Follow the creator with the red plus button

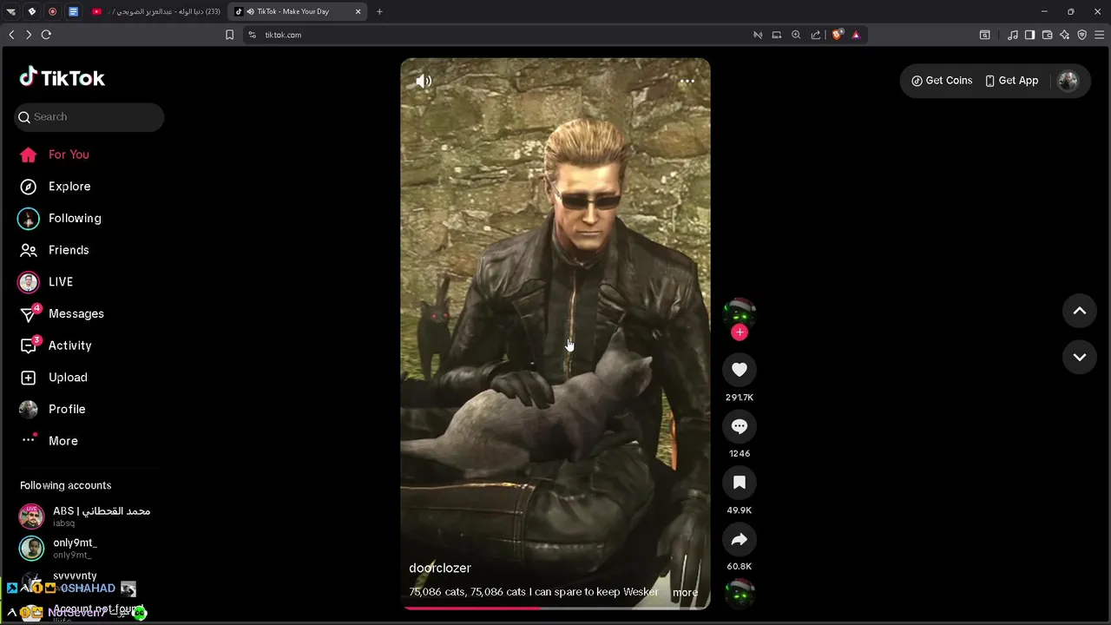point(740,332)
